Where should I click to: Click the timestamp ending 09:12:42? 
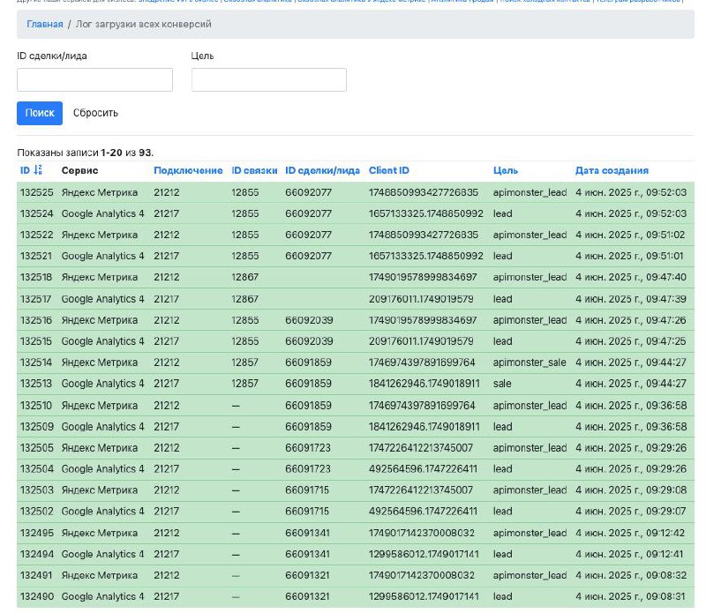pos(630,533)
